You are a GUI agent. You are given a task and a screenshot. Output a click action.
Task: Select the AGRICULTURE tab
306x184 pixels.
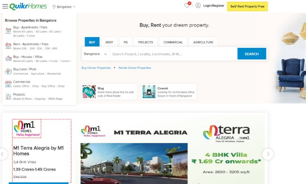(x=203, y=42)
